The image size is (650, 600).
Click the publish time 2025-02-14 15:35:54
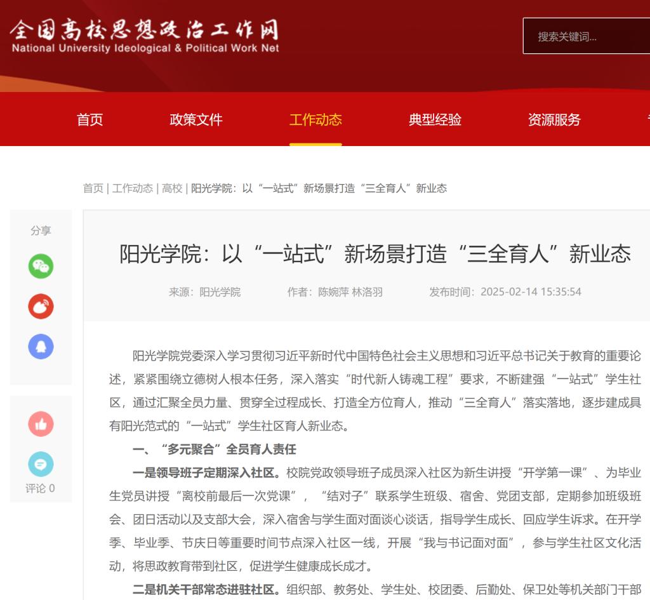tap(531, 292)
